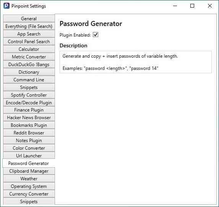Image resolution: width=219 pixels, height=207 pixels.
Task: Open Metric Converter settings
Action: pyautogui.click(x=29, y=57)
